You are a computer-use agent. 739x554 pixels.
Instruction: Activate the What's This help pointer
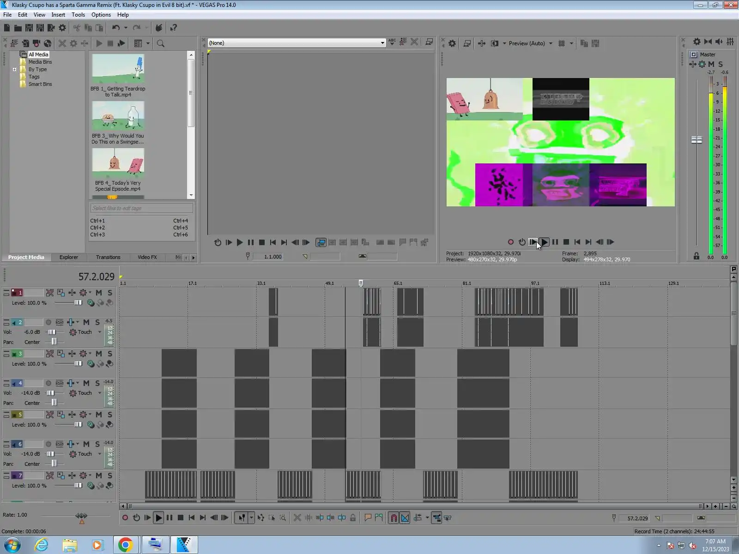[174, 28]
